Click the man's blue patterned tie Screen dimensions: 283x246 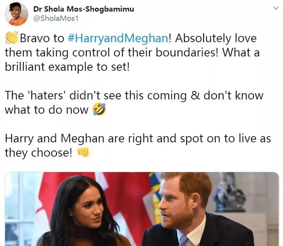(184, 241)
